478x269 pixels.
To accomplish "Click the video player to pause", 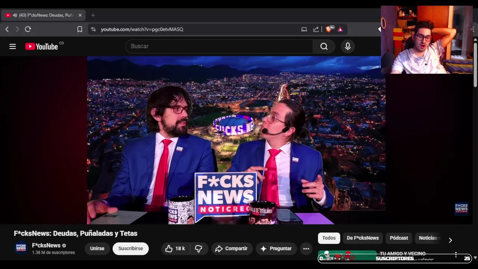I will click(236, 140).
